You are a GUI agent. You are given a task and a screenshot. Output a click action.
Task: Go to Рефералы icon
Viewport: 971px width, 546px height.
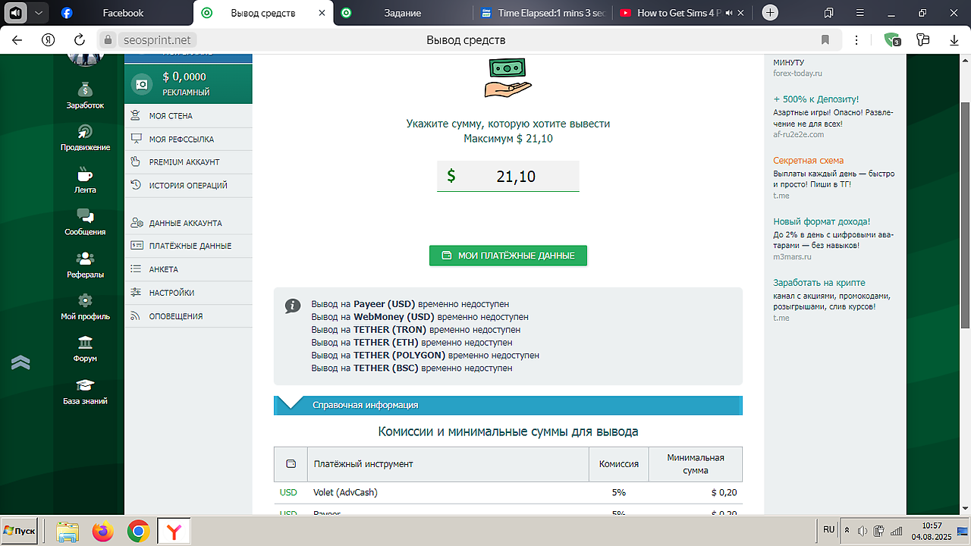coord(85,260)
